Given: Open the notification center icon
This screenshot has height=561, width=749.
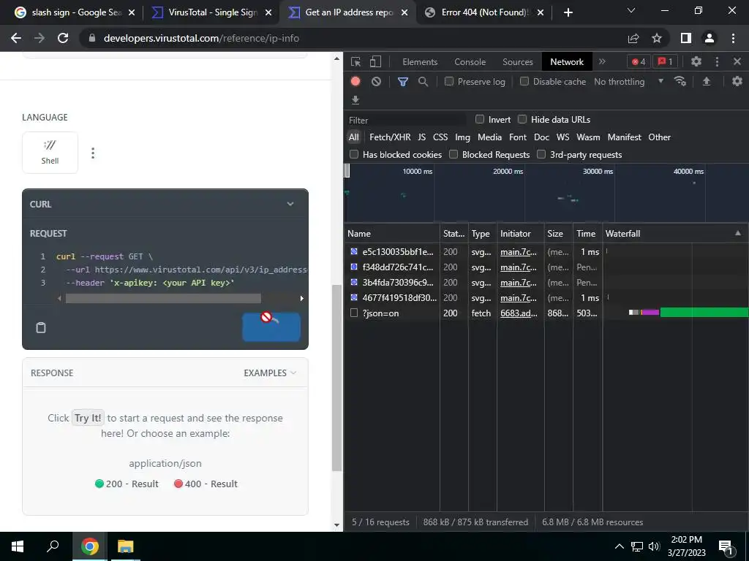Looking at the screenshot, I should (726, 546).
